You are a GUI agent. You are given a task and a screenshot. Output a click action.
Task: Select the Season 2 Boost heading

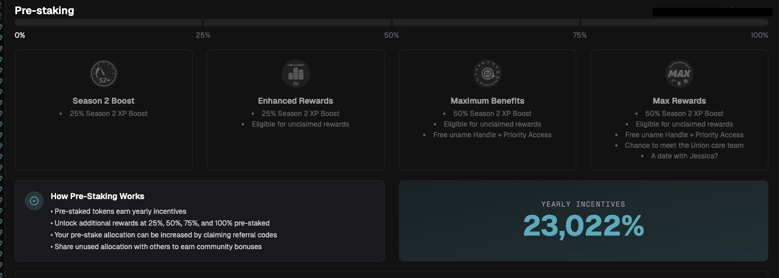coord(104,101)
